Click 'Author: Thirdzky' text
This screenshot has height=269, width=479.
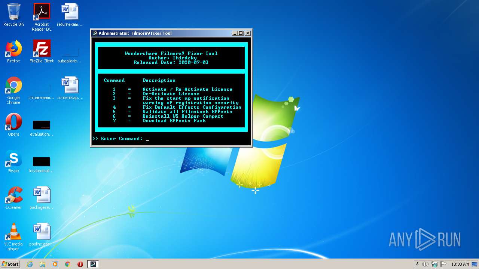click(x=173, y=58)
